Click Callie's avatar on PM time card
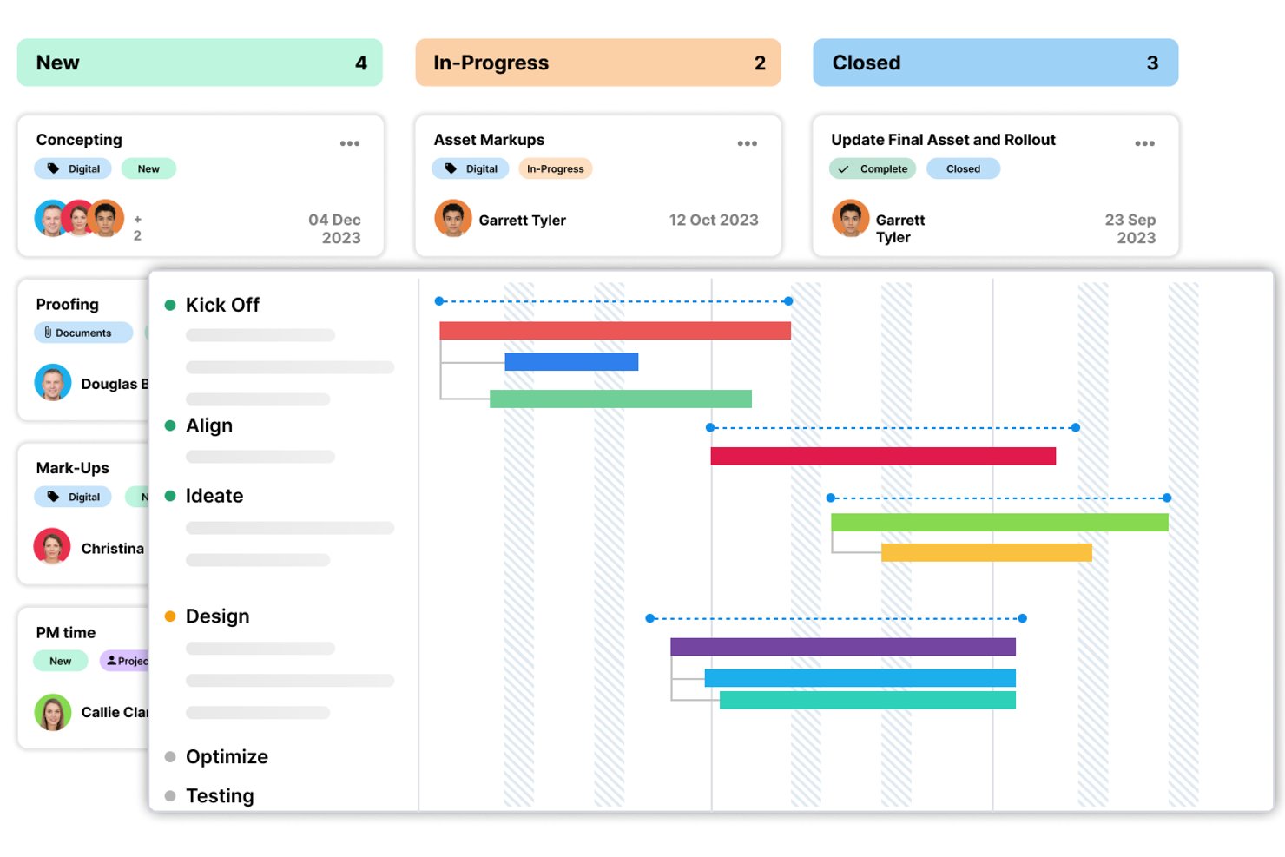This screenshot has width=1285, height=857. [x=53, y=712]
